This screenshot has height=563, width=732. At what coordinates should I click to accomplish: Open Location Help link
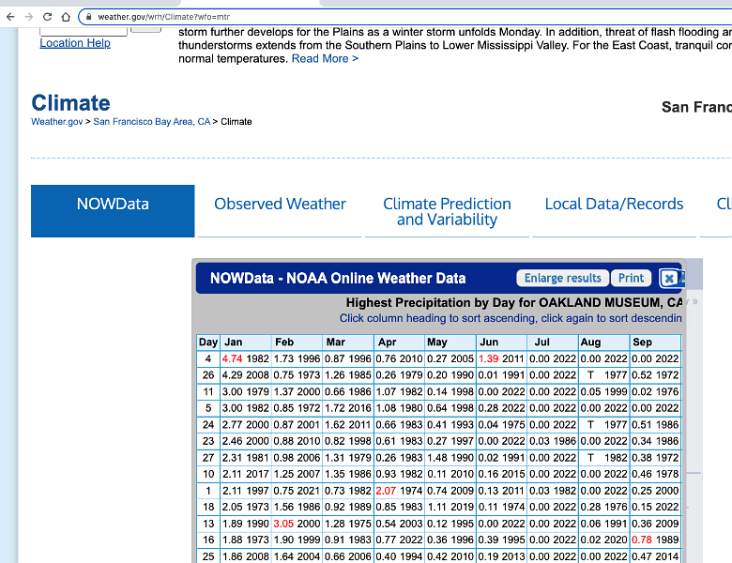(75, 43)
